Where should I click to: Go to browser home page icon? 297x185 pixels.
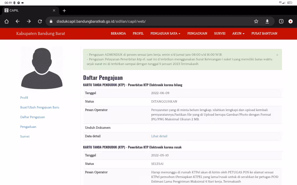tap(7, 21)
